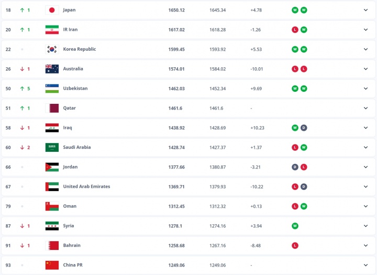Viewport: 377px width, 275px height.
Task: Expand the Japan row details
Action: tap(366, 10)
